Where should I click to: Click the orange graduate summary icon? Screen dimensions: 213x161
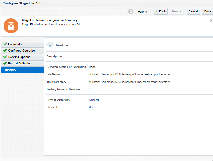(x=11, y=26)
